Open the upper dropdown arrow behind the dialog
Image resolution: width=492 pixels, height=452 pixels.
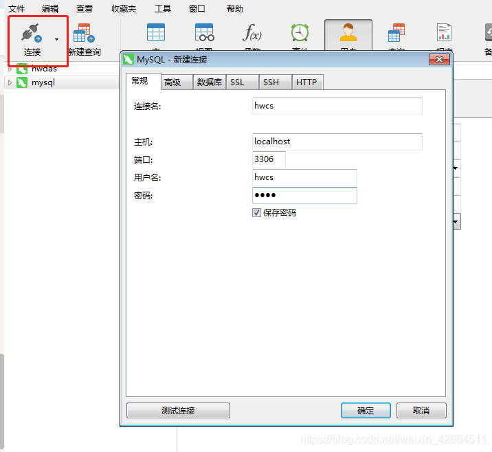click(x=456, y=168)
